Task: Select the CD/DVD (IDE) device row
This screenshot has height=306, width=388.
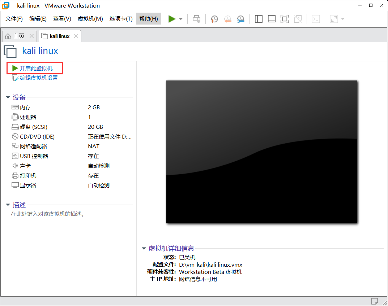Action: click(72, 136)
